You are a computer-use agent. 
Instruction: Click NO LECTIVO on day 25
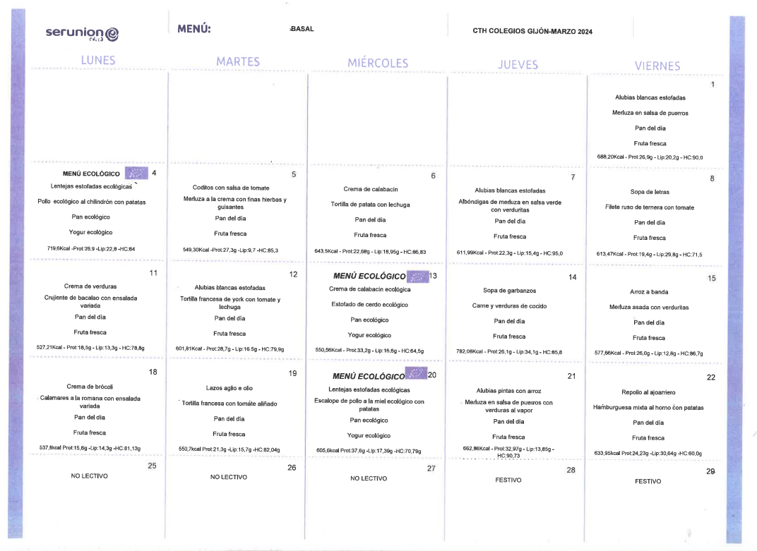(x=90, y=476)
